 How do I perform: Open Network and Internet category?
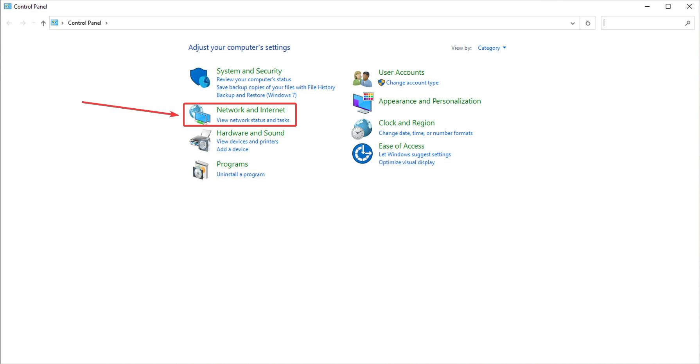tap(251, 110)
